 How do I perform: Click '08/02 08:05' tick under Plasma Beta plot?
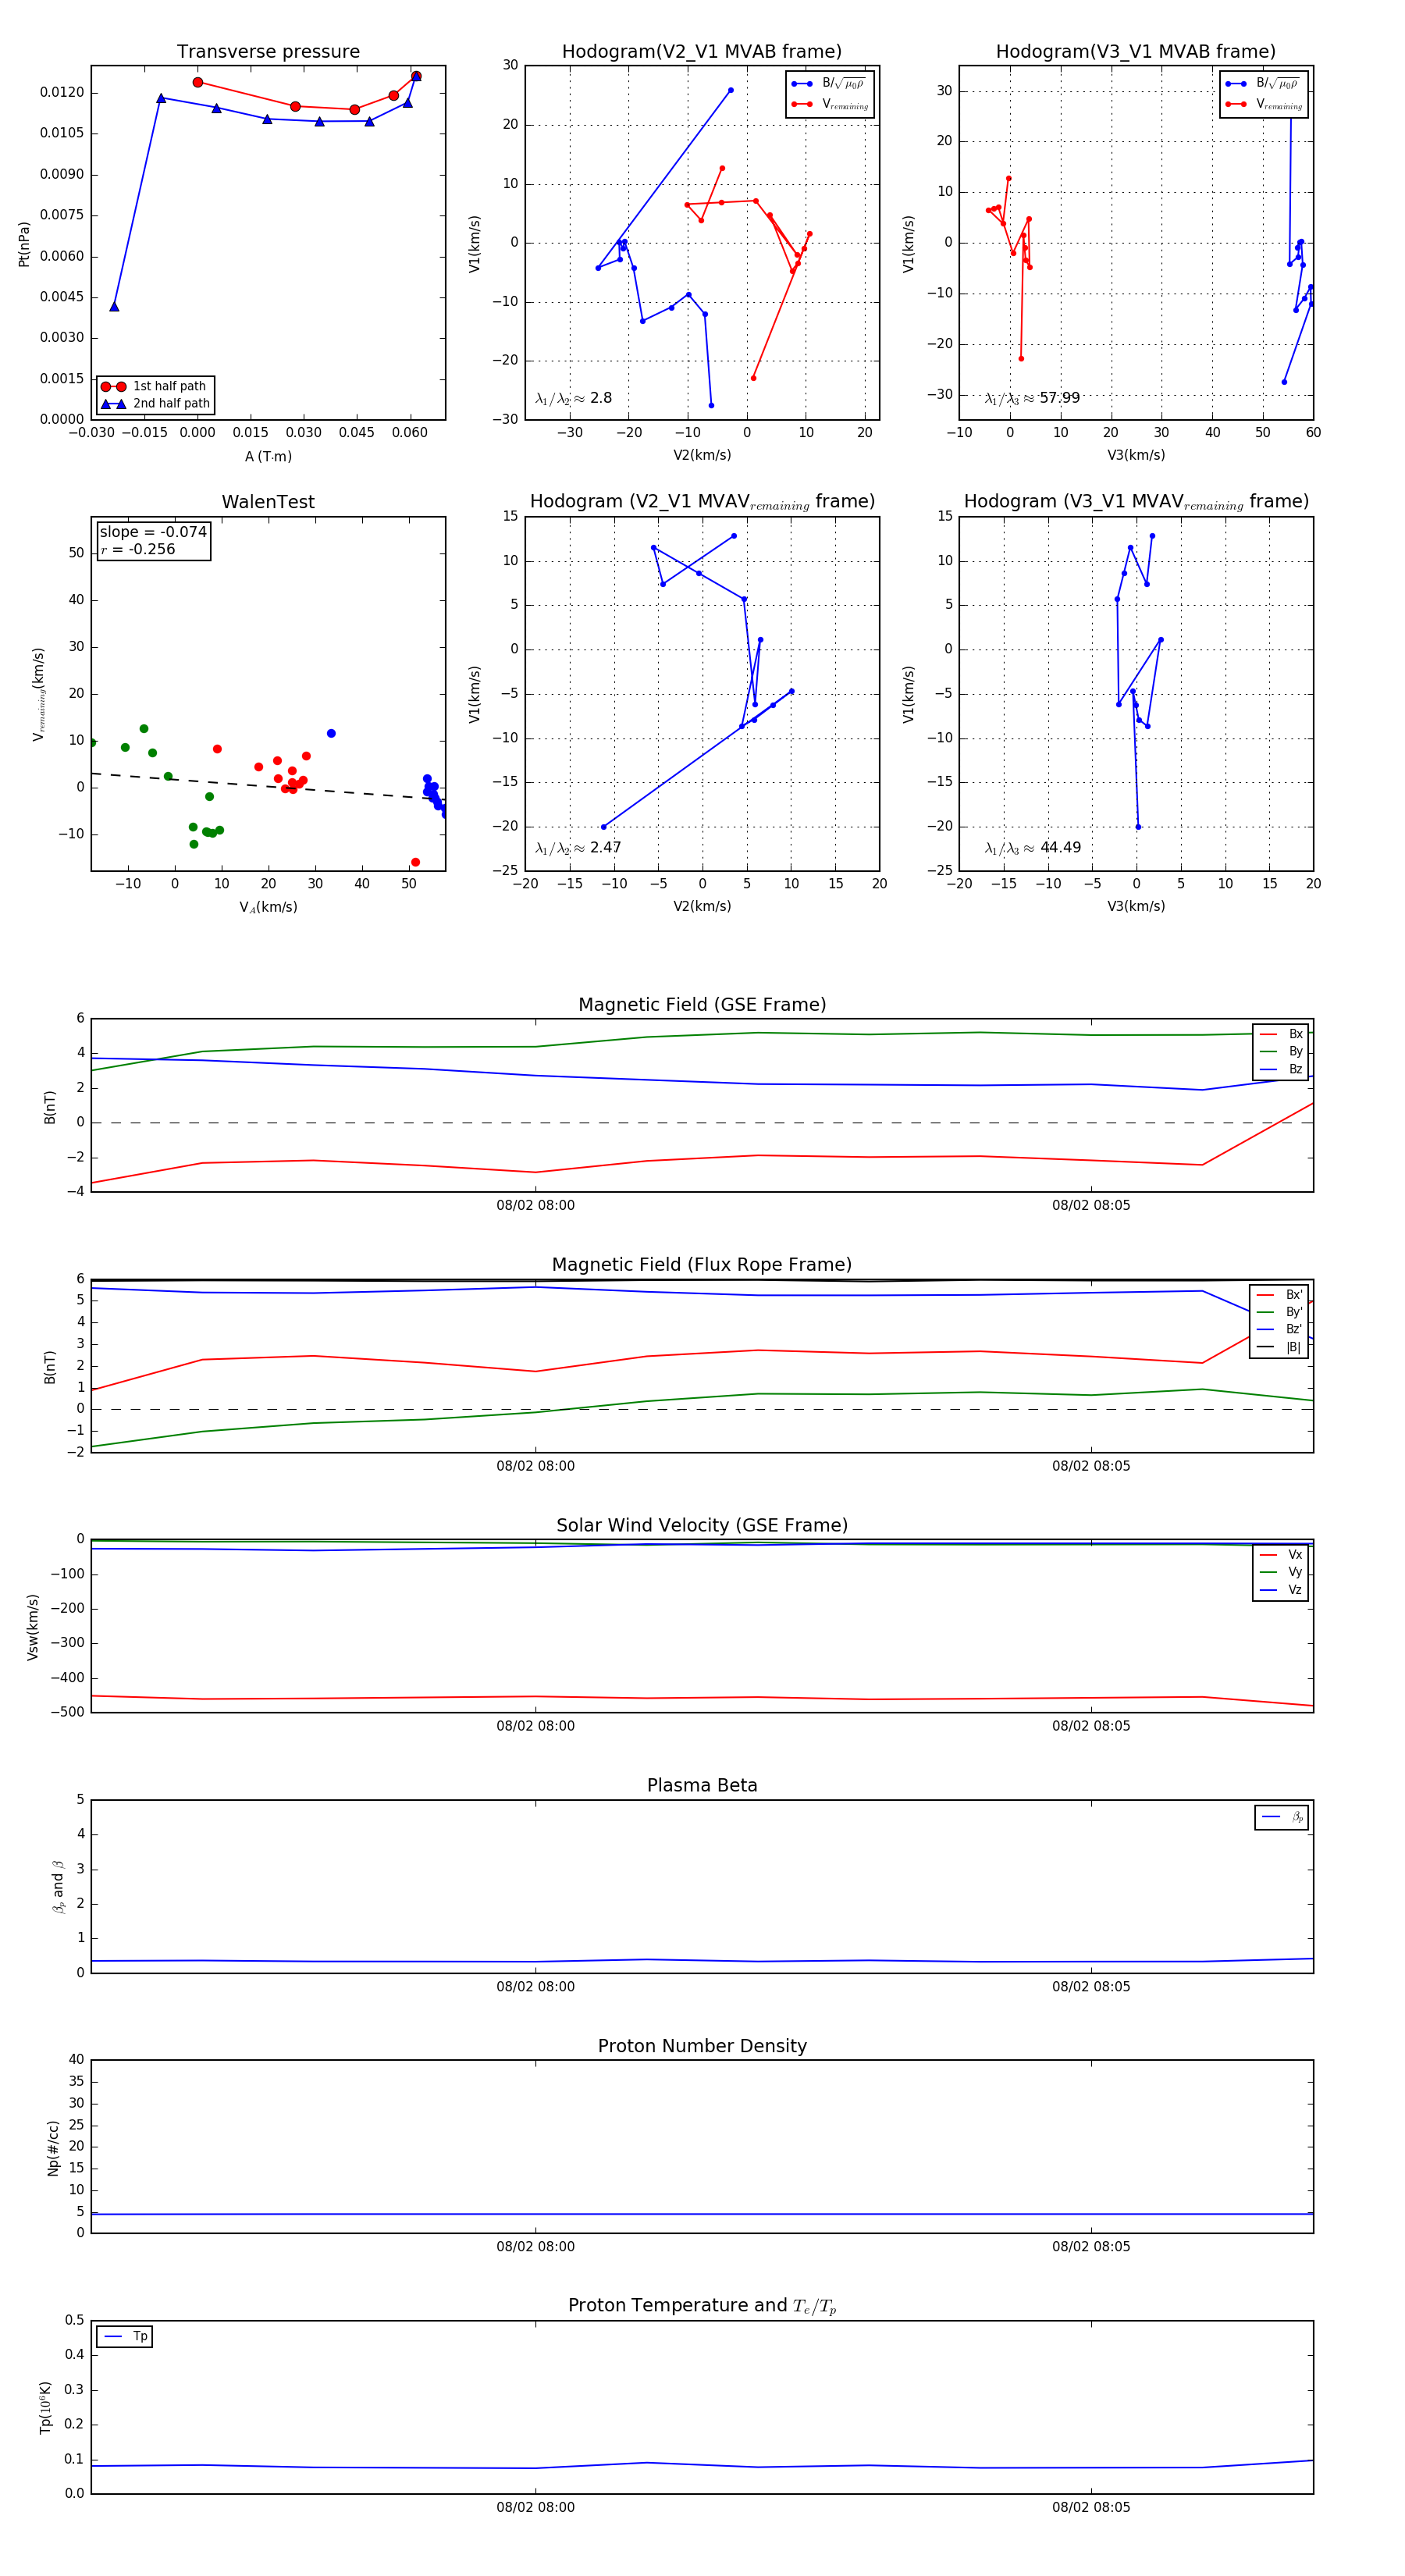click(x=1091, y=1987)
